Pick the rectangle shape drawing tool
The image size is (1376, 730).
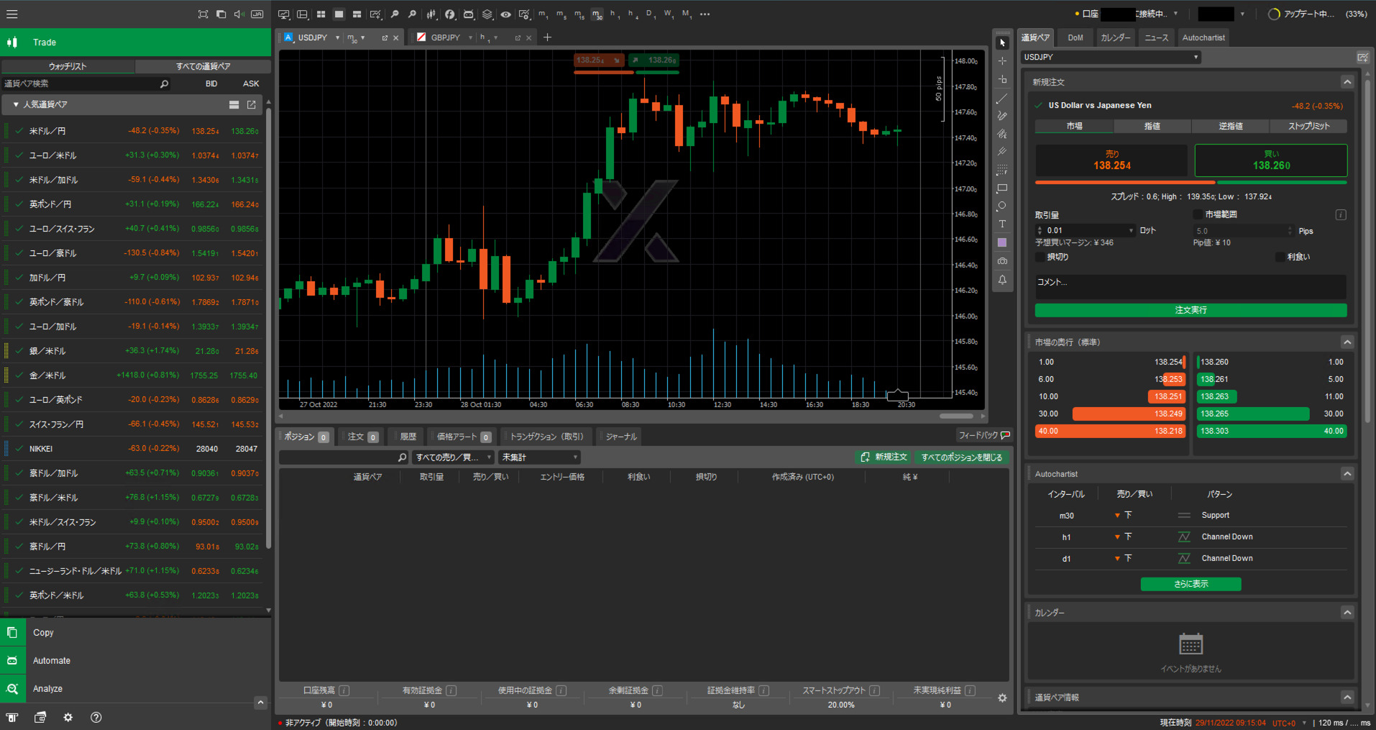1002,188
